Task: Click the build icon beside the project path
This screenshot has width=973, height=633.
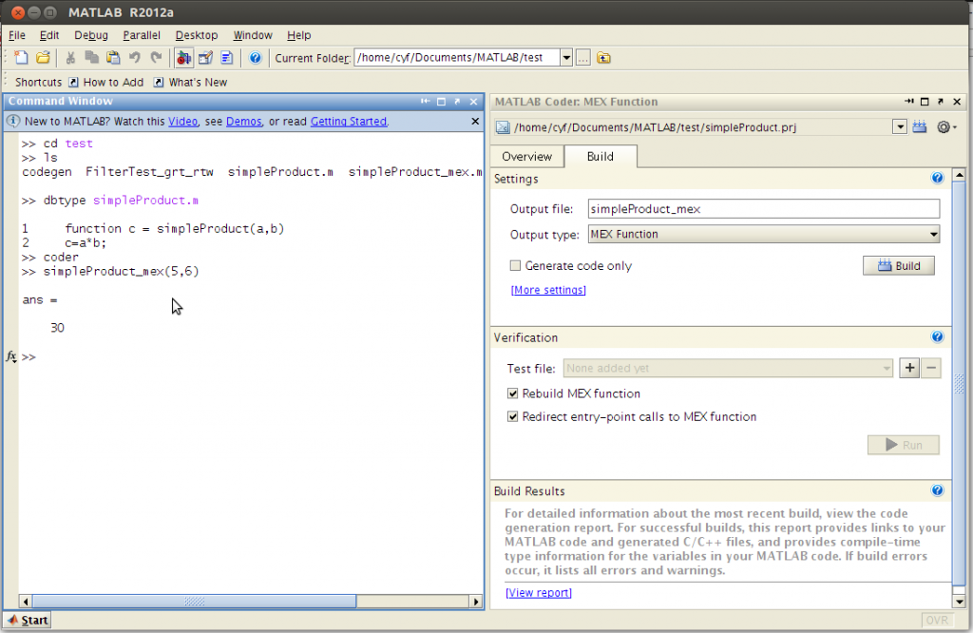Action: coord(918,125)
